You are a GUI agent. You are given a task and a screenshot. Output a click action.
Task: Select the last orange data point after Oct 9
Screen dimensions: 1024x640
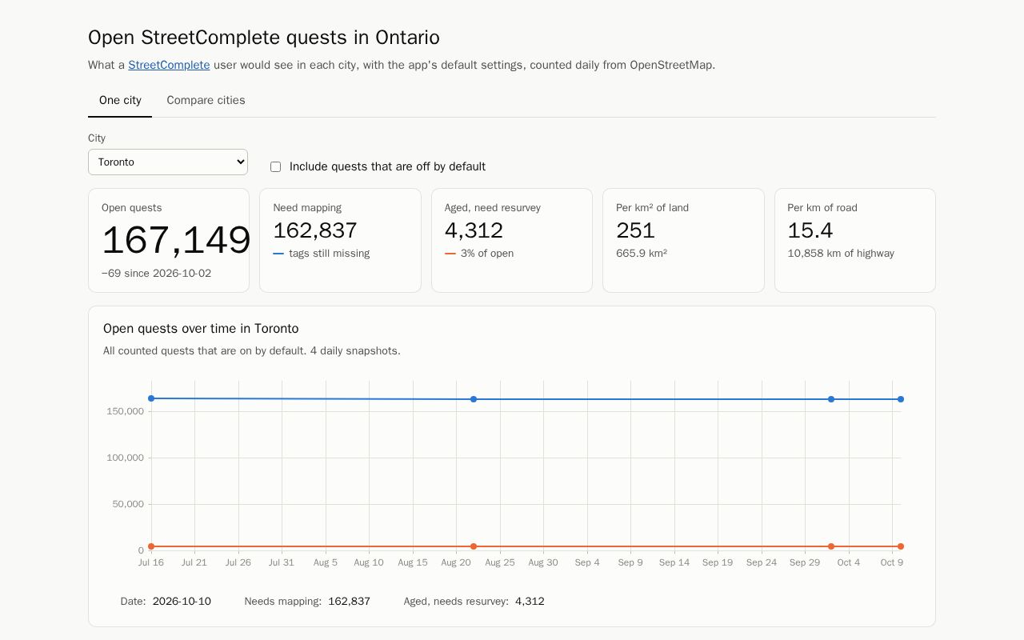click(x=901, y=546)
